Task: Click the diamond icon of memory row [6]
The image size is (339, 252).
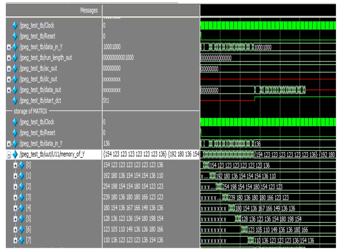Action: tap(22, 229)
